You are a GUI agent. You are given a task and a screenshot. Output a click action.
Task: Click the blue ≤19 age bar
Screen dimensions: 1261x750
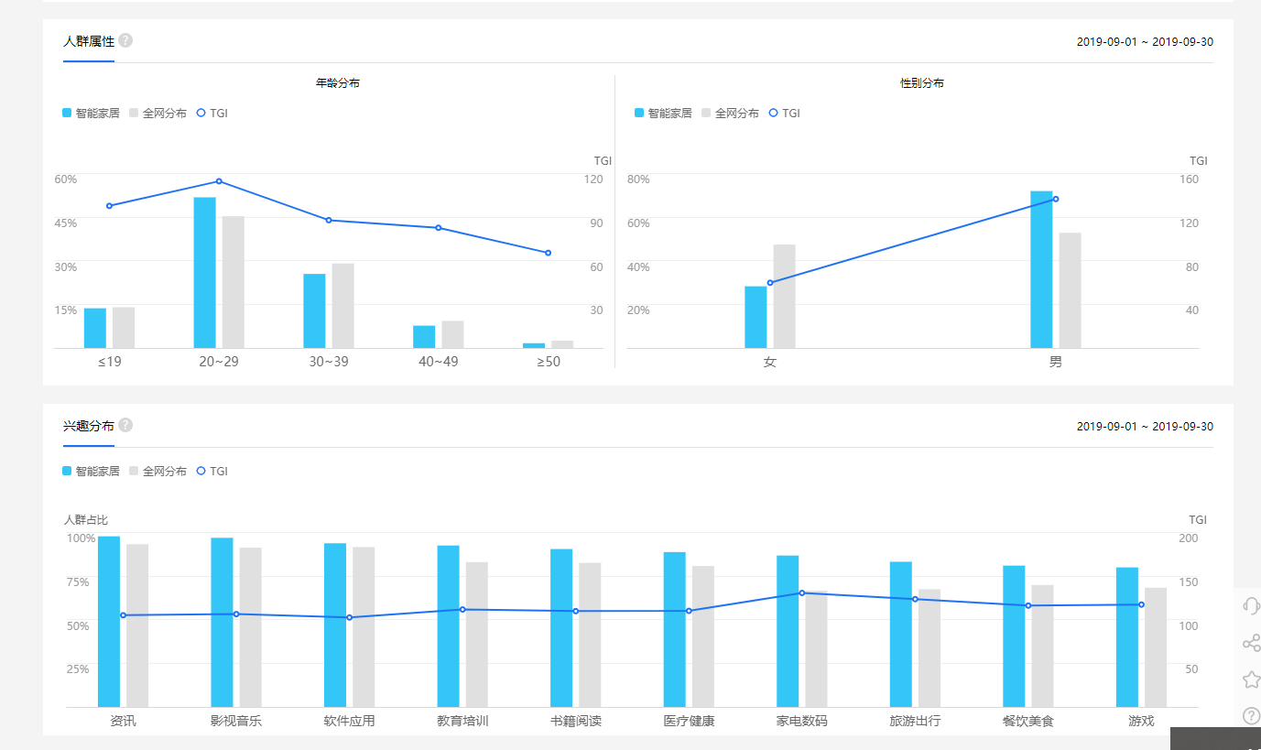tap(95, 328)
